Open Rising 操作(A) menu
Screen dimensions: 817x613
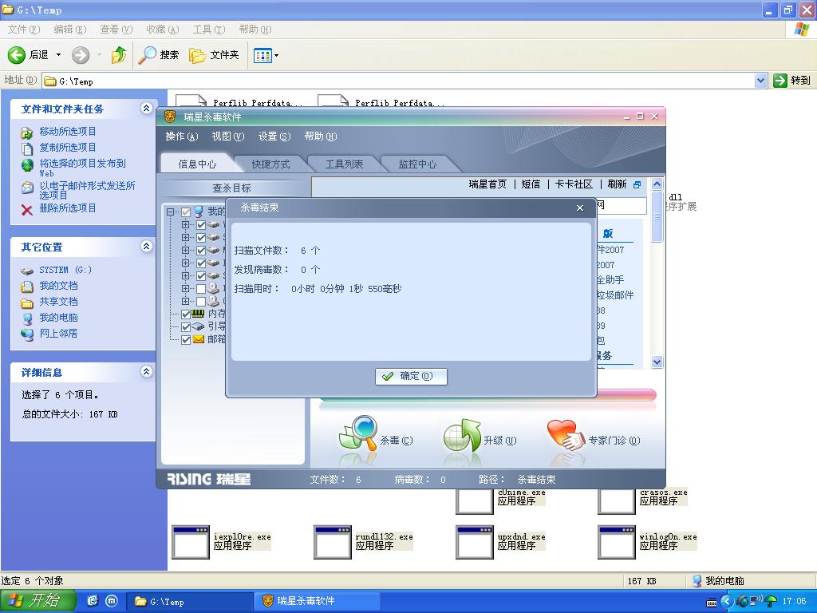(182, 136)
